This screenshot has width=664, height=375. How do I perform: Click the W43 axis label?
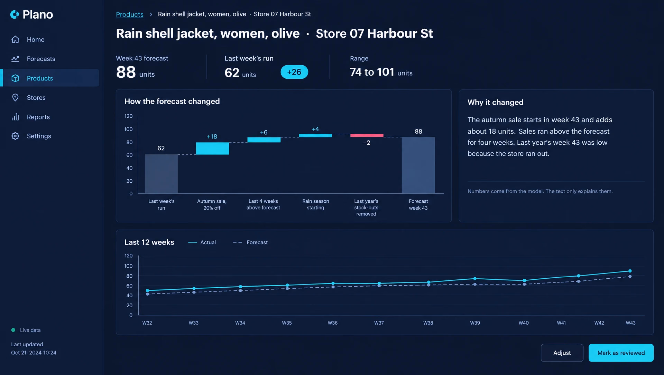point(630,323)
